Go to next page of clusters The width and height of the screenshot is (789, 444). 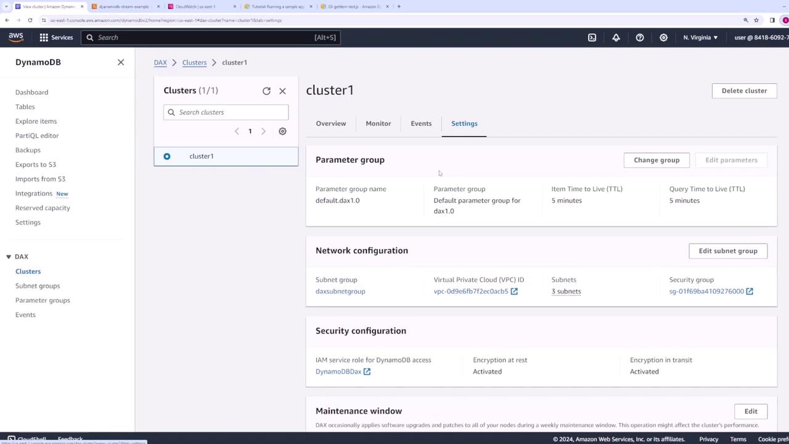click(263, 131)
